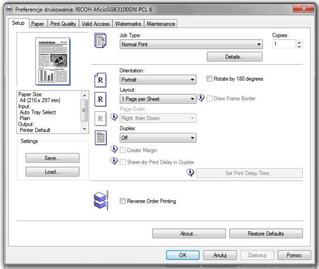
Task: Open the Orientation dropdown showing Portrait
Action: (158, 80)
